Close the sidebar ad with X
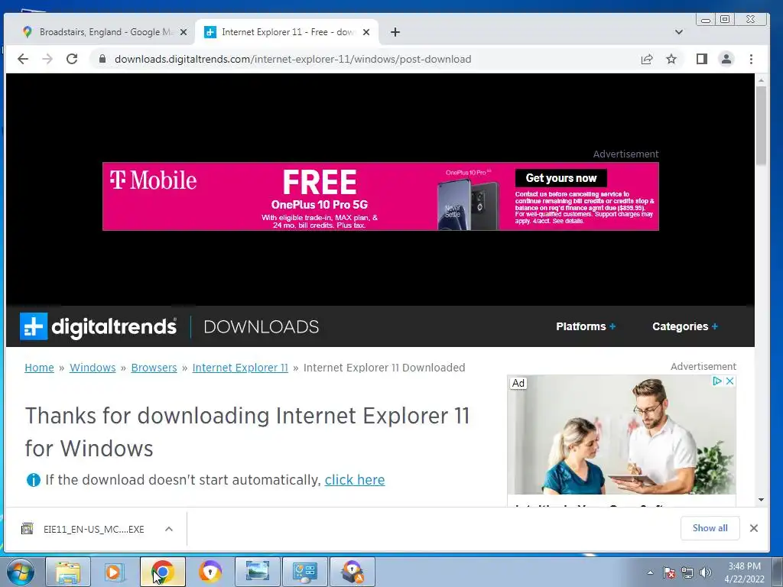Image resolution: width=783 pixels, height=587 pixels. (729, 381)
